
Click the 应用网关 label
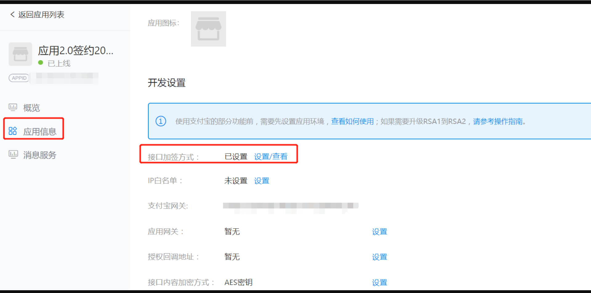point(166,231)
